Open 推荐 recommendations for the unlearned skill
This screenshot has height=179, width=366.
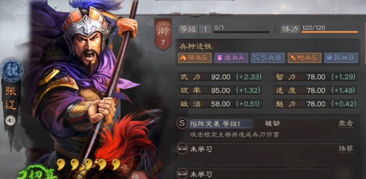click(x=346, y=149)
